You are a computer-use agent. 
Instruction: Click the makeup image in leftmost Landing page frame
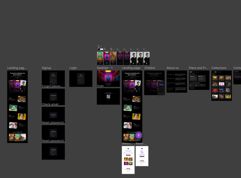(13, 125)
